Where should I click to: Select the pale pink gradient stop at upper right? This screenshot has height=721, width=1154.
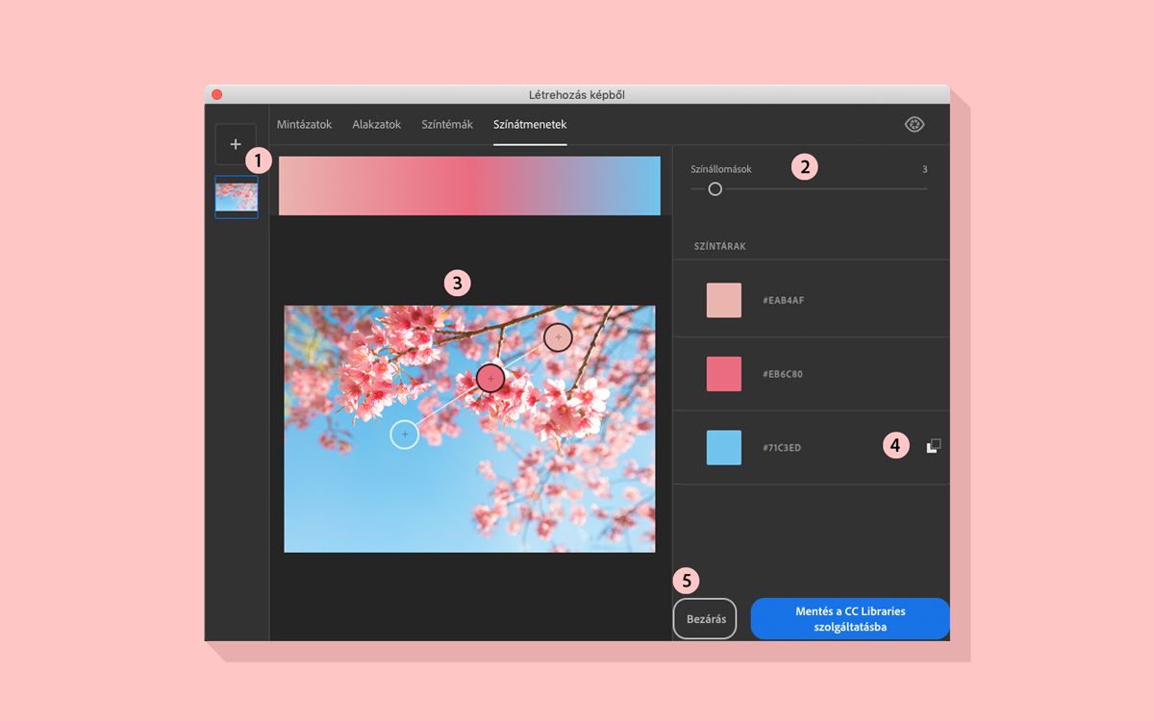pyautogui.click(x=558, y=337)
